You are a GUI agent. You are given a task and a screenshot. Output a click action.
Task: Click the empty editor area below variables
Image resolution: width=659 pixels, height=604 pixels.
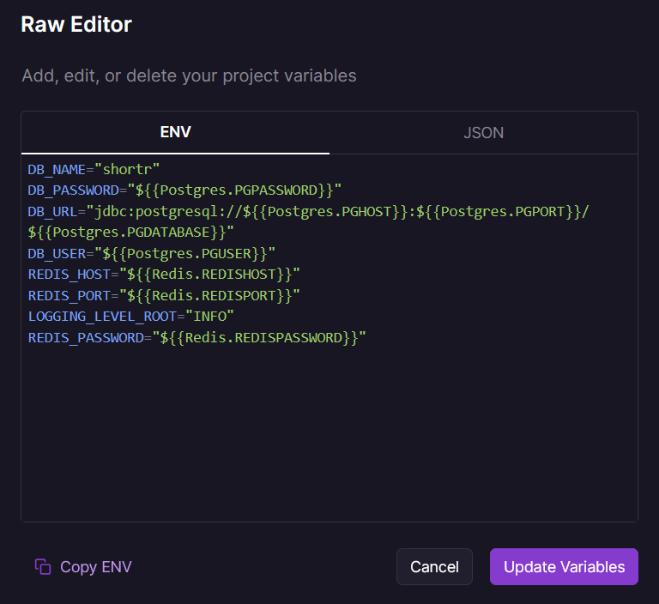click(329, 435)
